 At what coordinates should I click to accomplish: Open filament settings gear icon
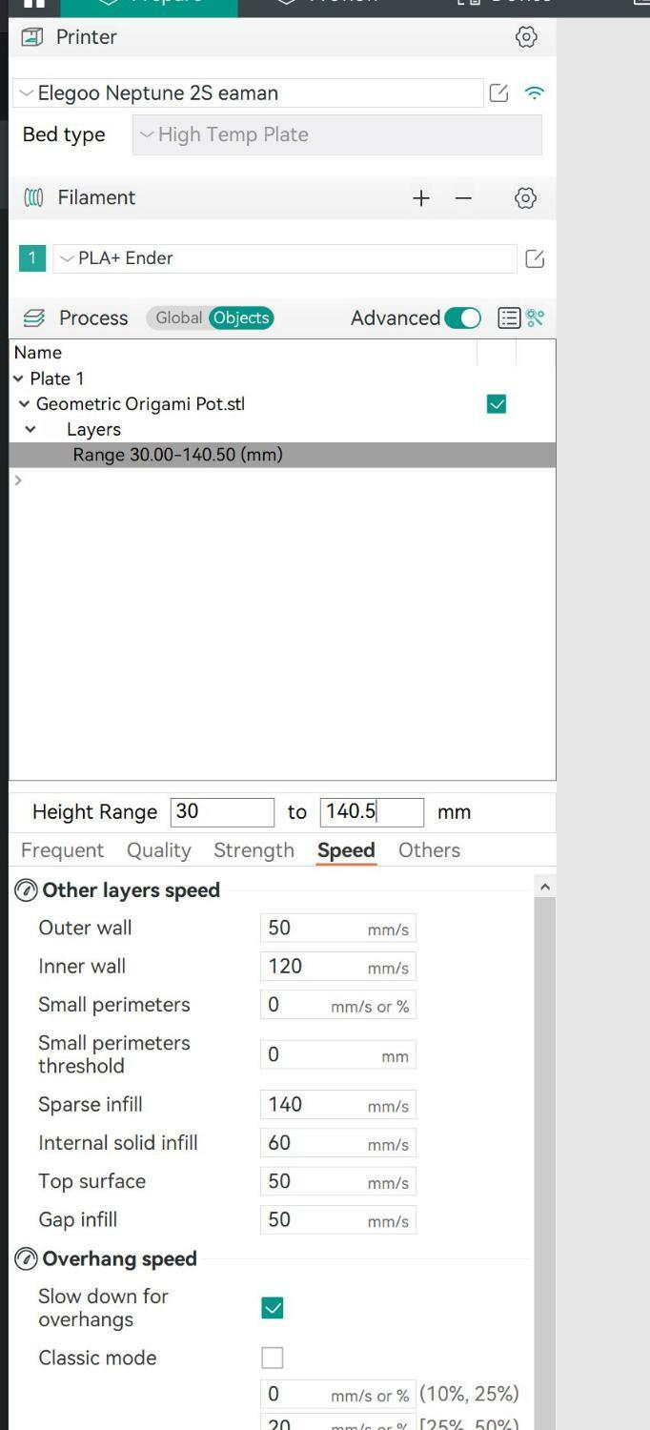pos(525,198)
